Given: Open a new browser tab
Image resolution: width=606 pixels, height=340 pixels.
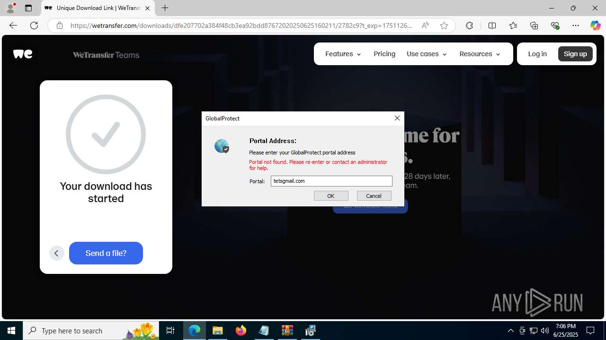Looking at the screenshot, I should pyautogui.click(x=165, y=8).
